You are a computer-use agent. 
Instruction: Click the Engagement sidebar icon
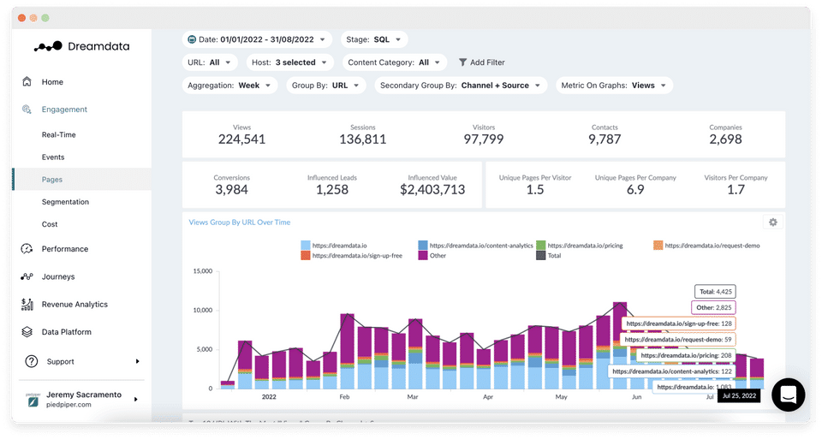pyautogui.click(x=27, y=109)
